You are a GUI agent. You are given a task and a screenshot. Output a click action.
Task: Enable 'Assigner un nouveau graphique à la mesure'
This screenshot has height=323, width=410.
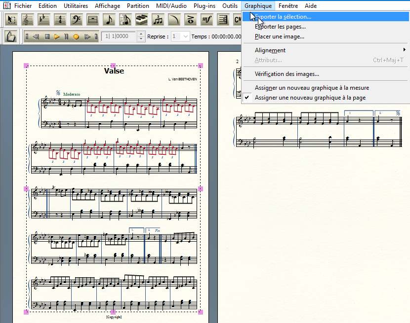pos(312,88)
